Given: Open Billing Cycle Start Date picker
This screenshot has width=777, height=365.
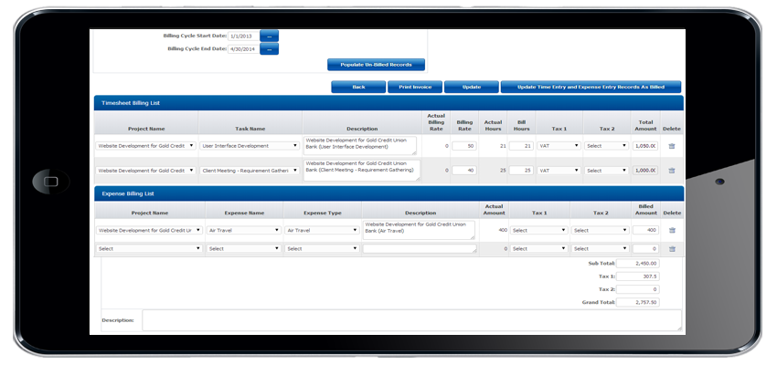Looking at the screenshot, I should [x=269, y=36].
